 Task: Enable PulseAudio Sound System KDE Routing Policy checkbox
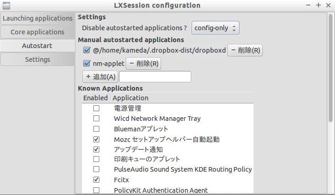pos(97,169)
